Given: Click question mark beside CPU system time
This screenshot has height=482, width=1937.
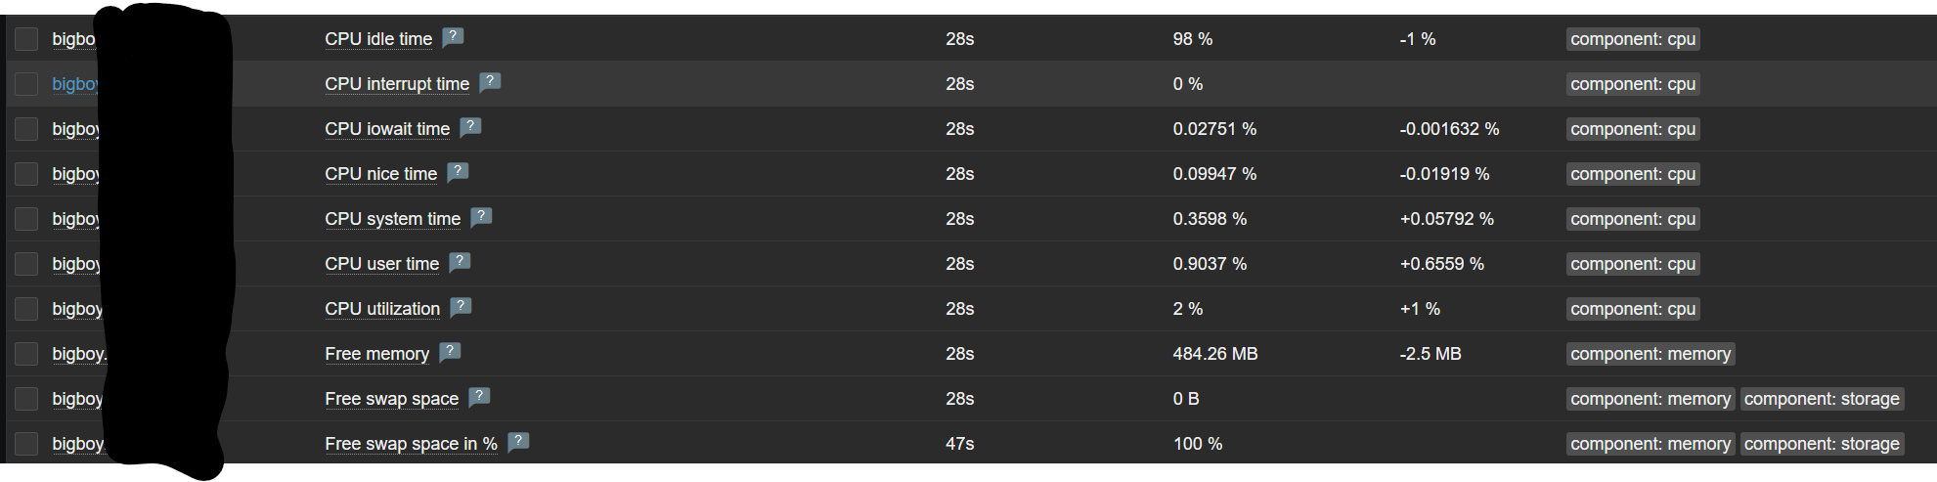Looking at the screenshot, I should [481, 217].
